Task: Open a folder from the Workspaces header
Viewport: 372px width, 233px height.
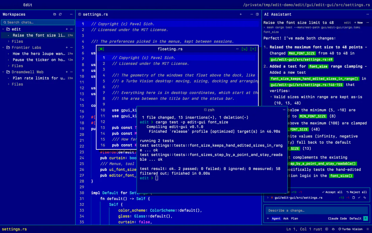Action: [55, 14]
